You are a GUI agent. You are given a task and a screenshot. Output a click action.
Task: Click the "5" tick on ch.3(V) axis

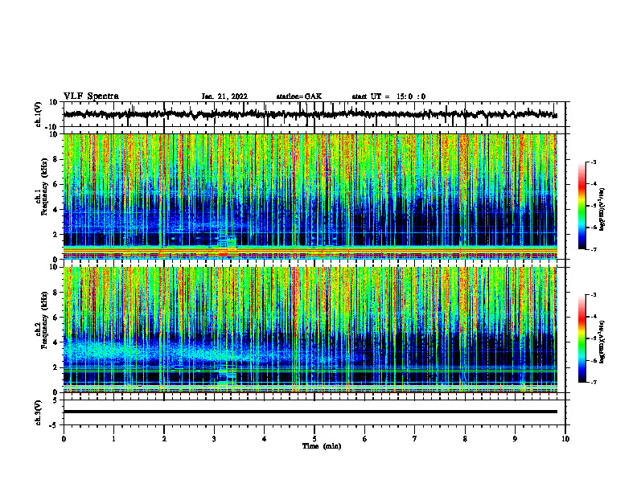click(x=55, y=400)
